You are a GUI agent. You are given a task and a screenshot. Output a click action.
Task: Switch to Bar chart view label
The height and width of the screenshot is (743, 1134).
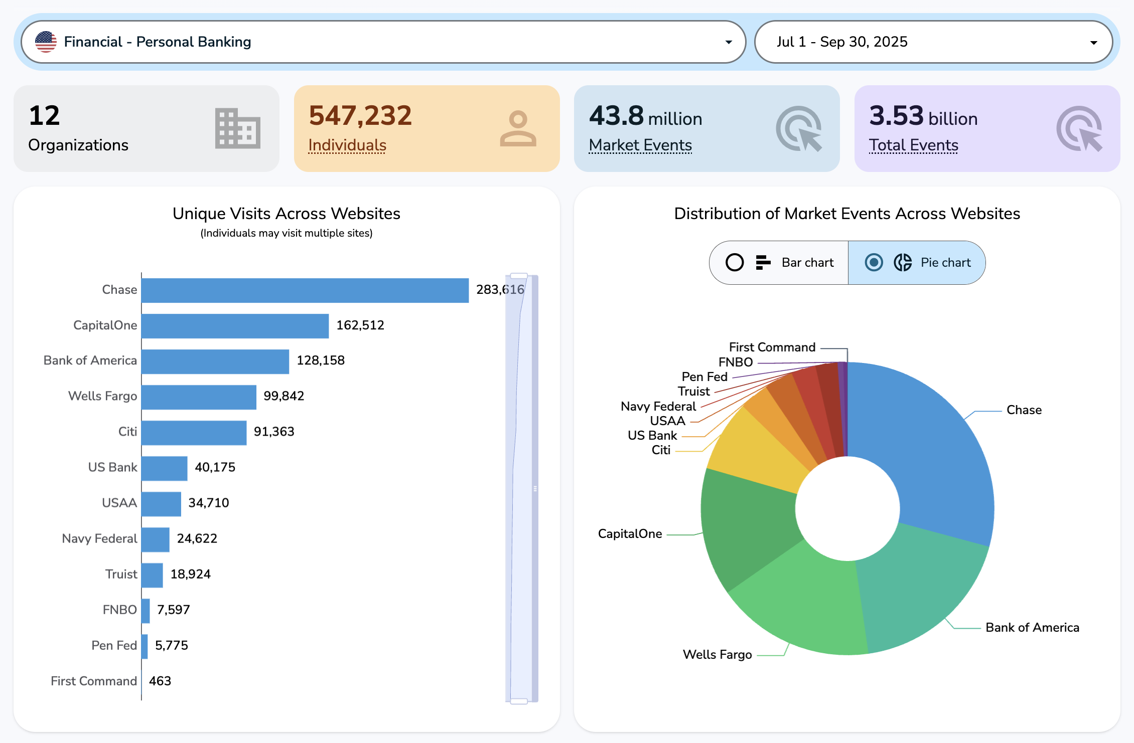807,262
